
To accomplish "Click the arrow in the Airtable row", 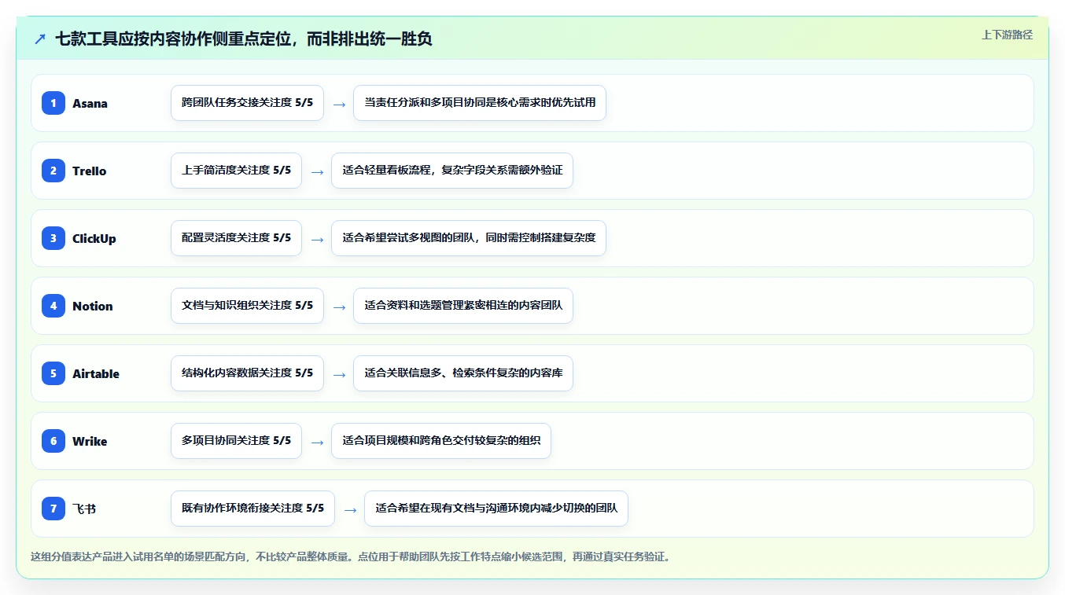I will tap(339, 374).
